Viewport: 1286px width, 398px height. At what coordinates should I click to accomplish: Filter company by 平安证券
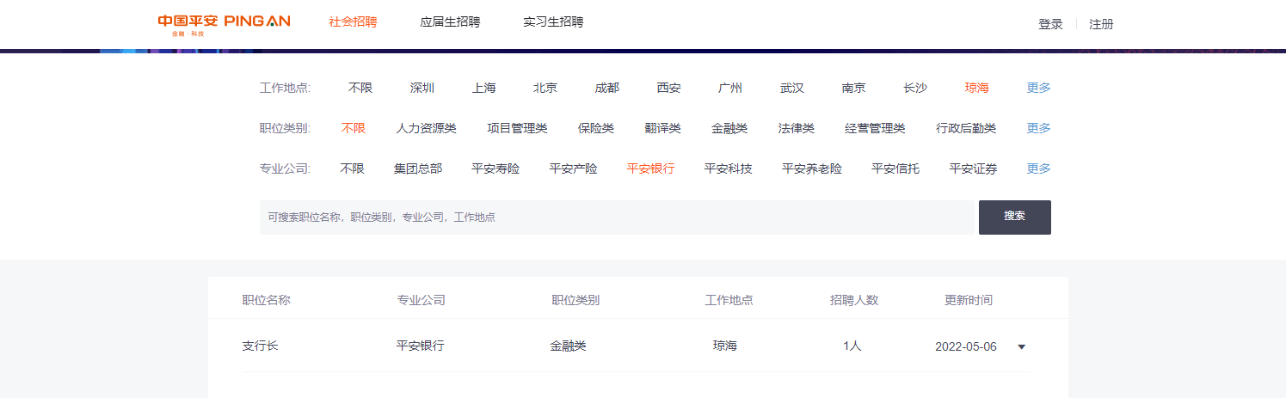[x=973, y=168]
